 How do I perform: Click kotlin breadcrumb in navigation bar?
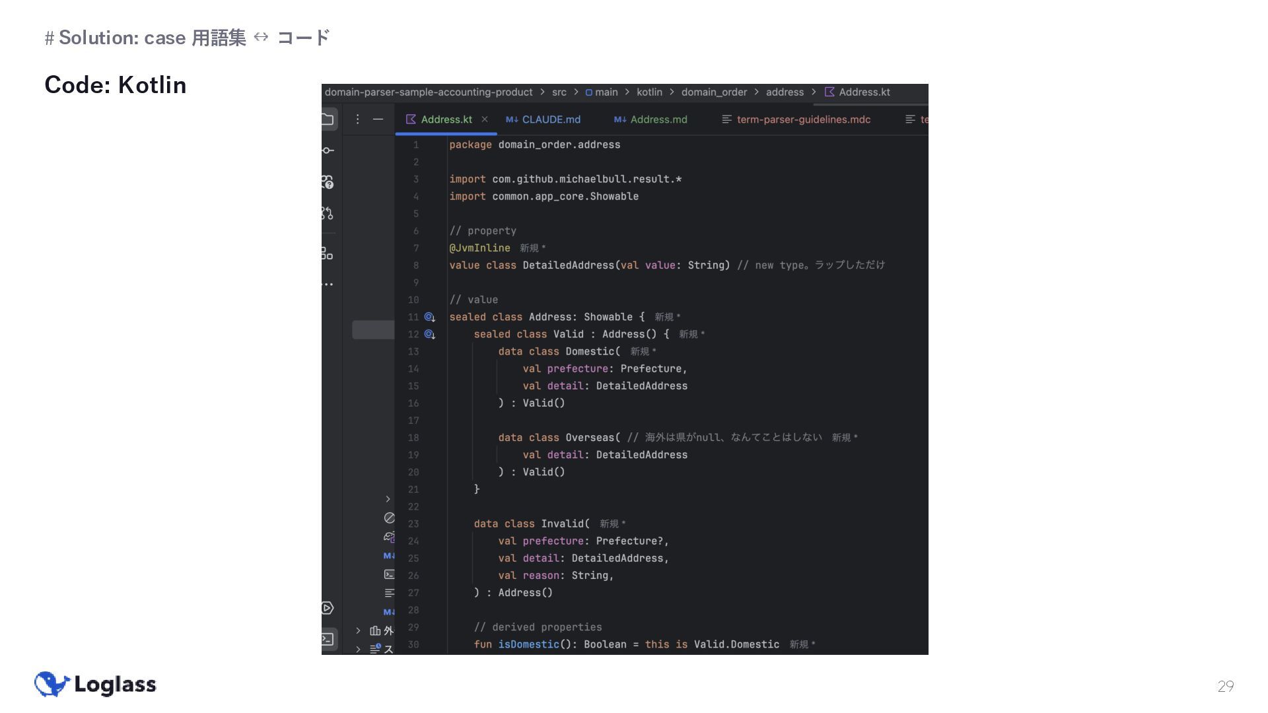pos(649,92)
